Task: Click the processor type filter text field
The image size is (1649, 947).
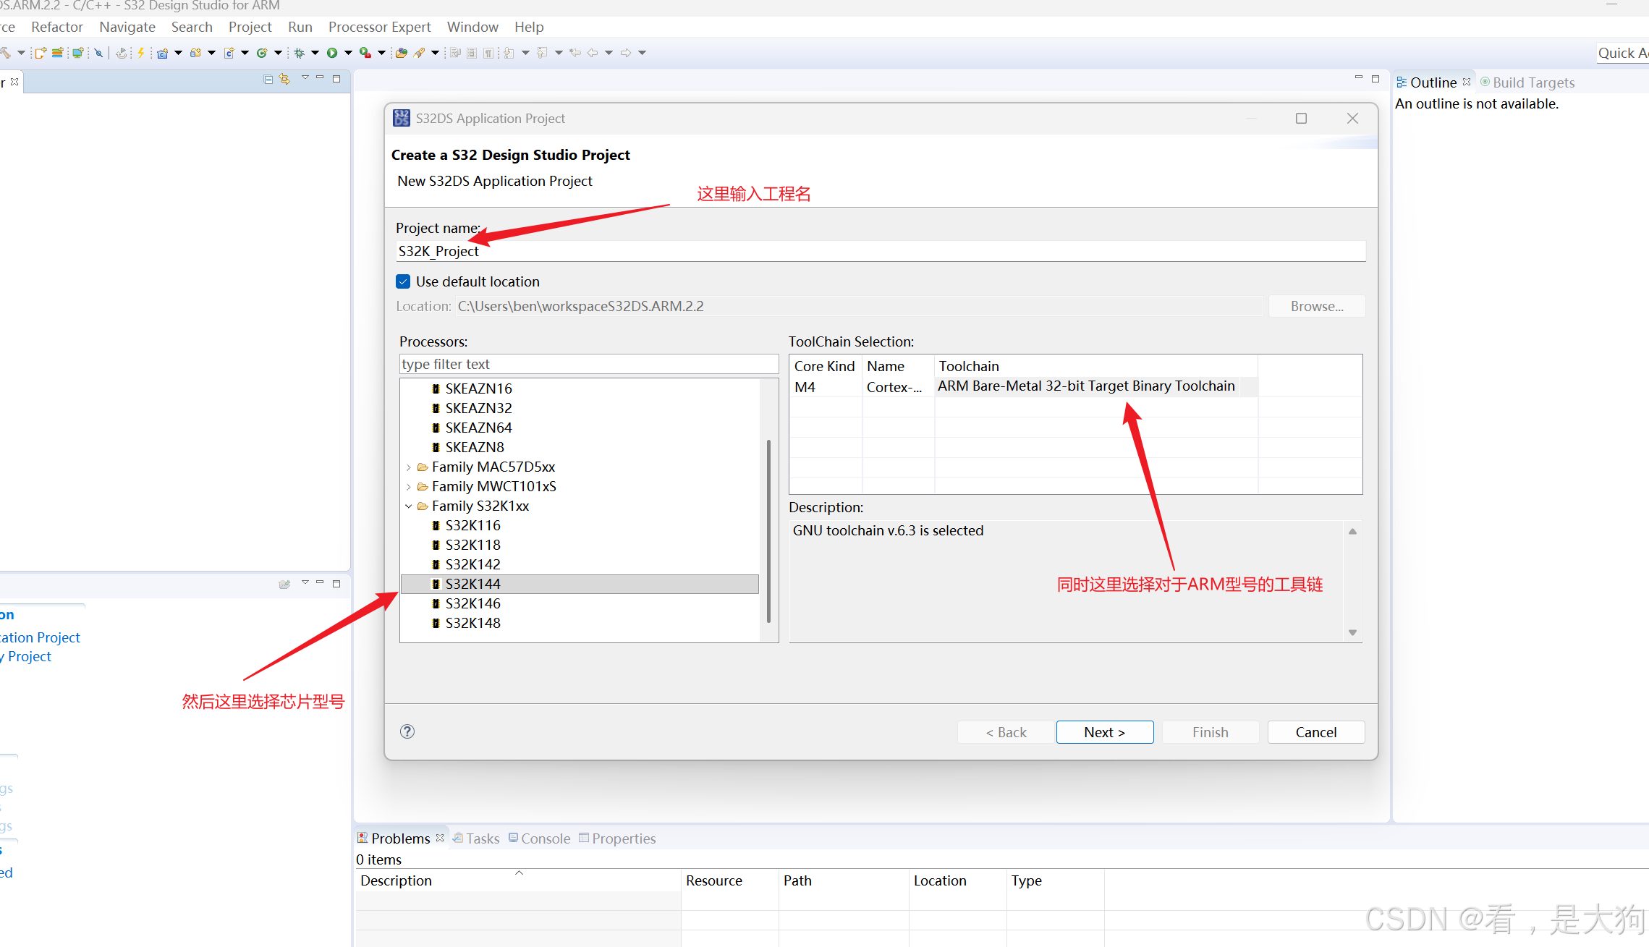Action: [x=588, y=364]
